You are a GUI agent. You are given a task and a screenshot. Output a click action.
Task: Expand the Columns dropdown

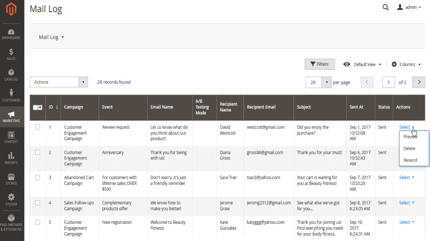coord(406,64)
